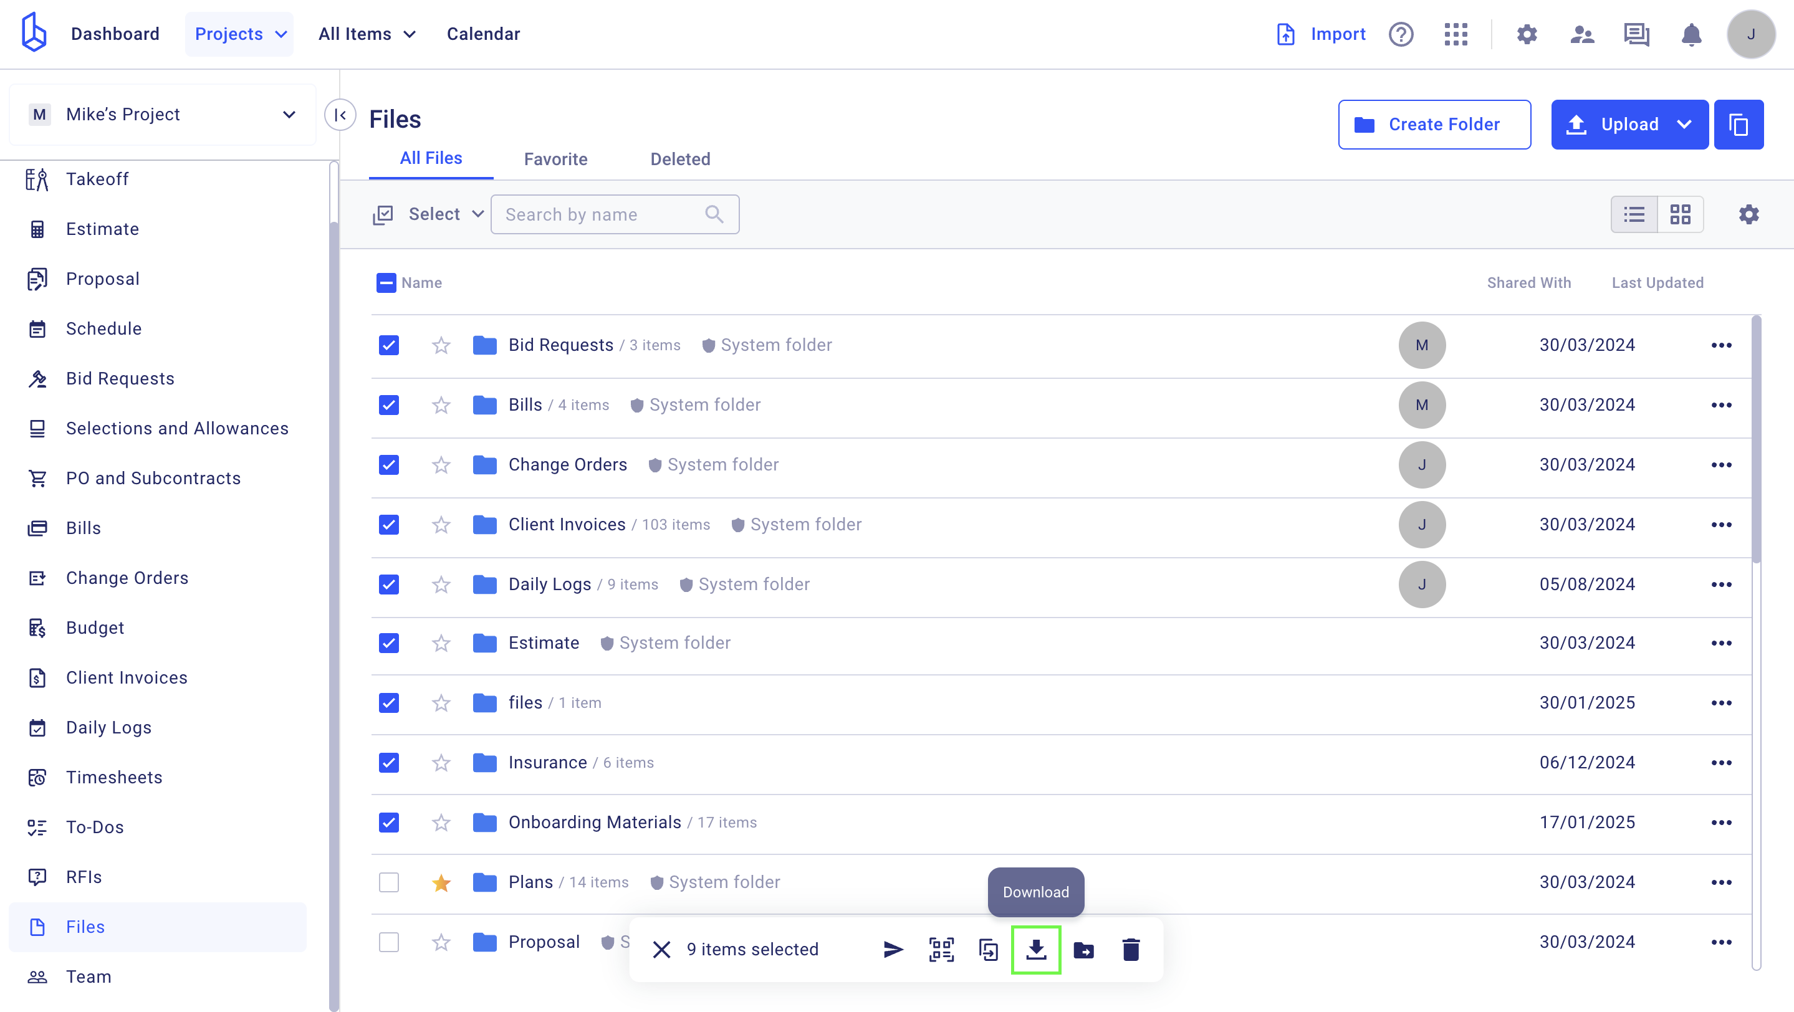Open Settings gear in top bar
The width and height of the screenshot is (1794, 1012).
tap(1527, 34)
